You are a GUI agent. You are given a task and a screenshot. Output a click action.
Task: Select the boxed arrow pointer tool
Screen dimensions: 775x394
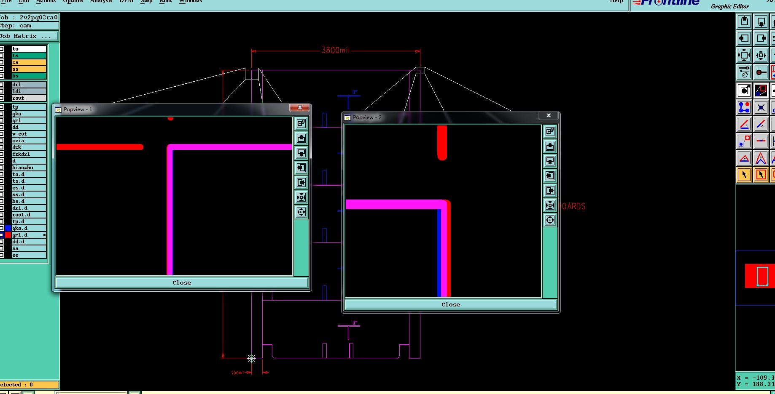(761, 175)
